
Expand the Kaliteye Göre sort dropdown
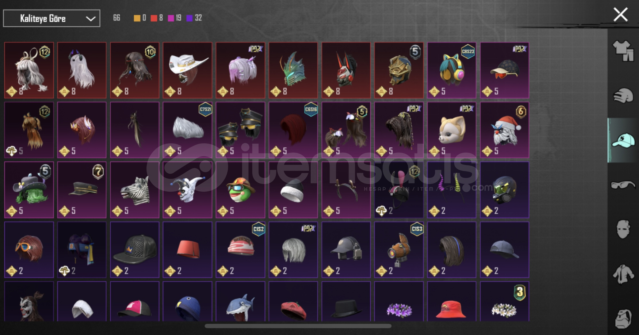52,18
